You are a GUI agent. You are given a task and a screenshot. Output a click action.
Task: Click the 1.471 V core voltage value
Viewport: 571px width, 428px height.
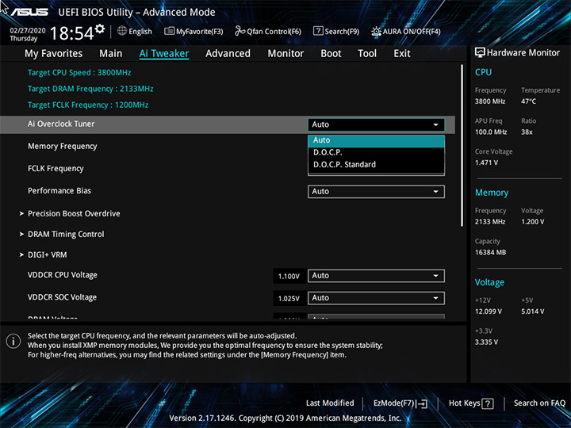(486, 162)
